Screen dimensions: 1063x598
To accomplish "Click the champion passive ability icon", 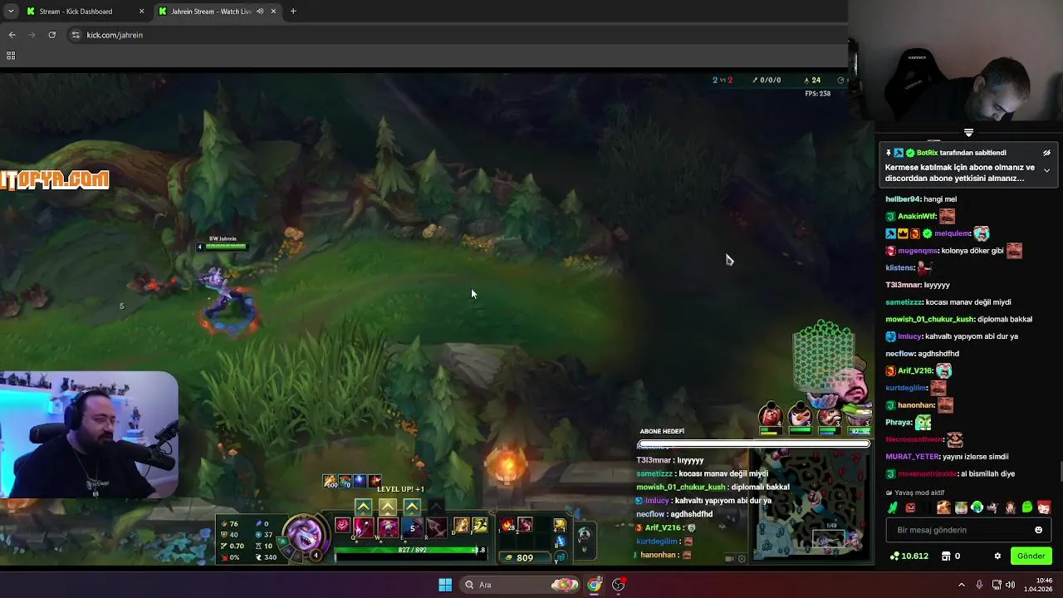I will pyautogui.click(x=342, y=525).
